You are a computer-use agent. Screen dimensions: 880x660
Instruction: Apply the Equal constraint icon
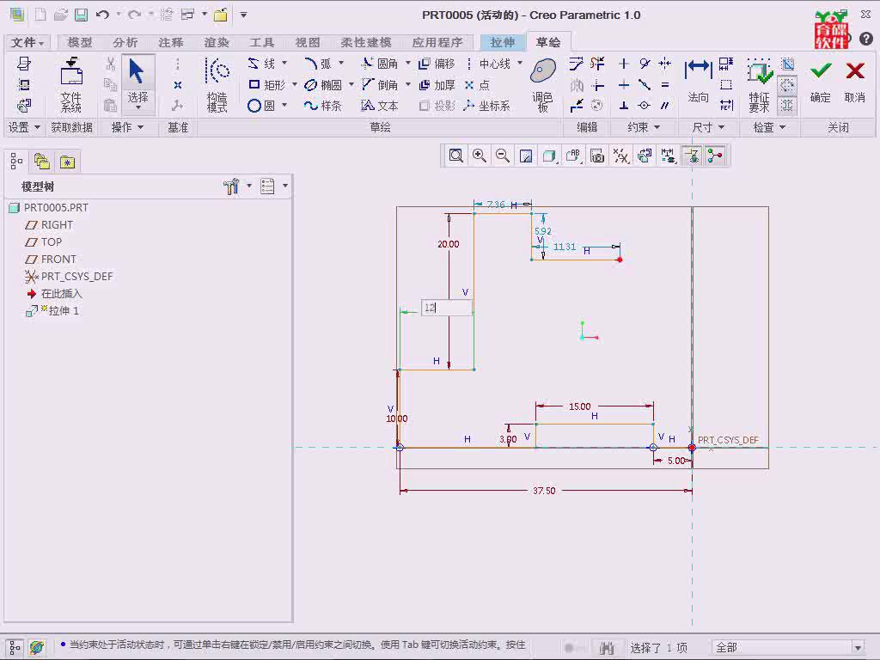click(x=665, y=85)
